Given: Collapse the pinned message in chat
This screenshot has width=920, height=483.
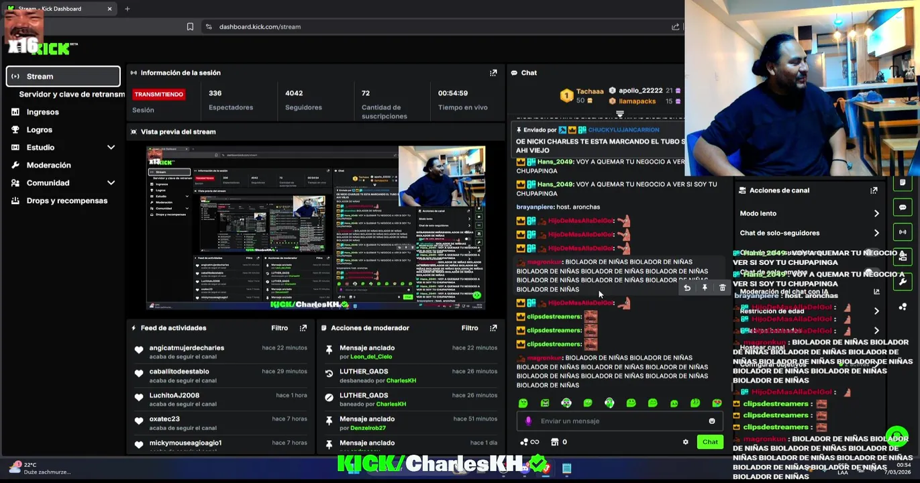Looking at the screenshot, I should point(619,115).
